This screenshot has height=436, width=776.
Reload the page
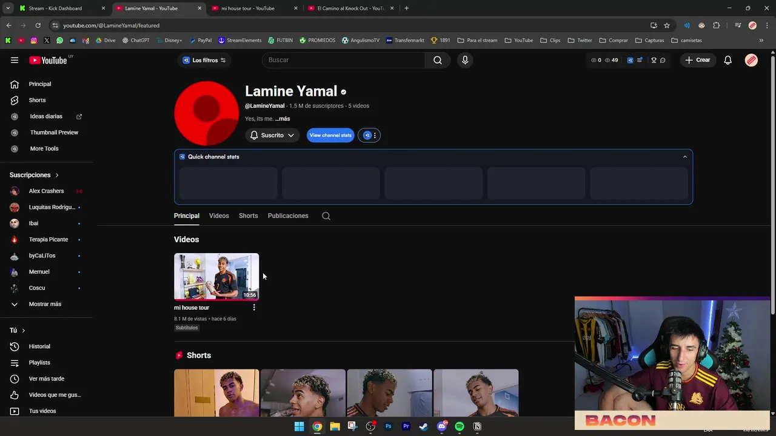(38, 25)
